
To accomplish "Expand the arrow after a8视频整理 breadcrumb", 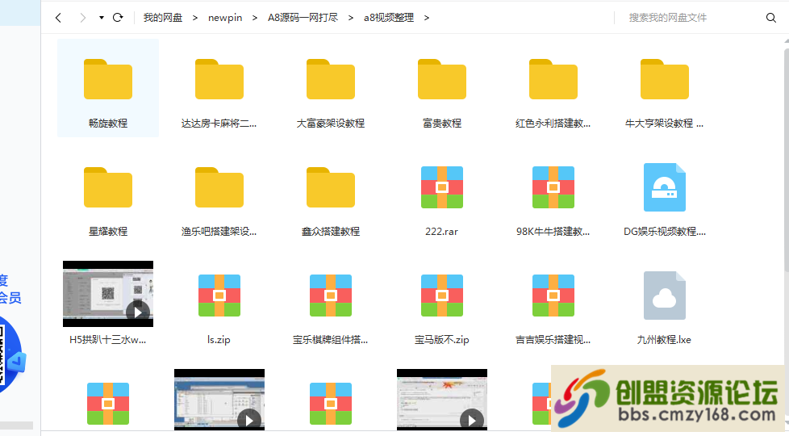I will pyautogui.click(x=427, y=18).
